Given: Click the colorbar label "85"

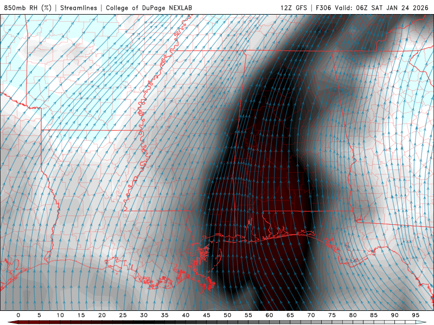Looking at the screenshot, I should click(x=374, y=315).
